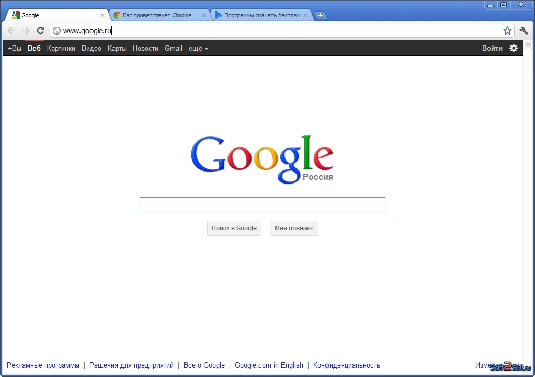Open 'Рекламные программы' footer link

[43, 365]
